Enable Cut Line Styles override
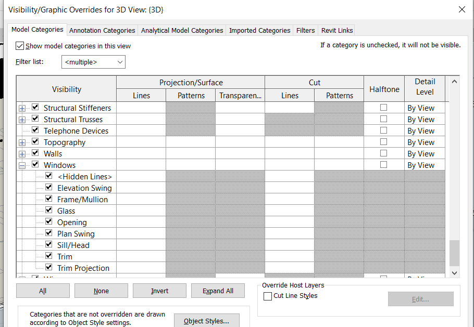 [267, 296]
